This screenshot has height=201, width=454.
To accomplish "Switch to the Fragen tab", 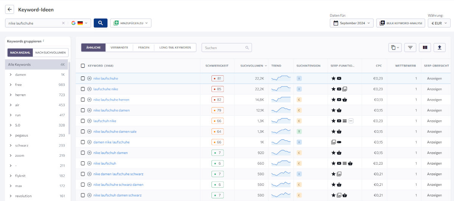I will pos(144,47).
